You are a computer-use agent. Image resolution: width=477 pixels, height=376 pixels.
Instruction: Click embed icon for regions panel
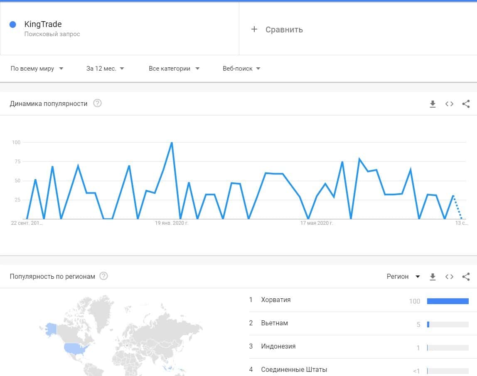(449, 277)
